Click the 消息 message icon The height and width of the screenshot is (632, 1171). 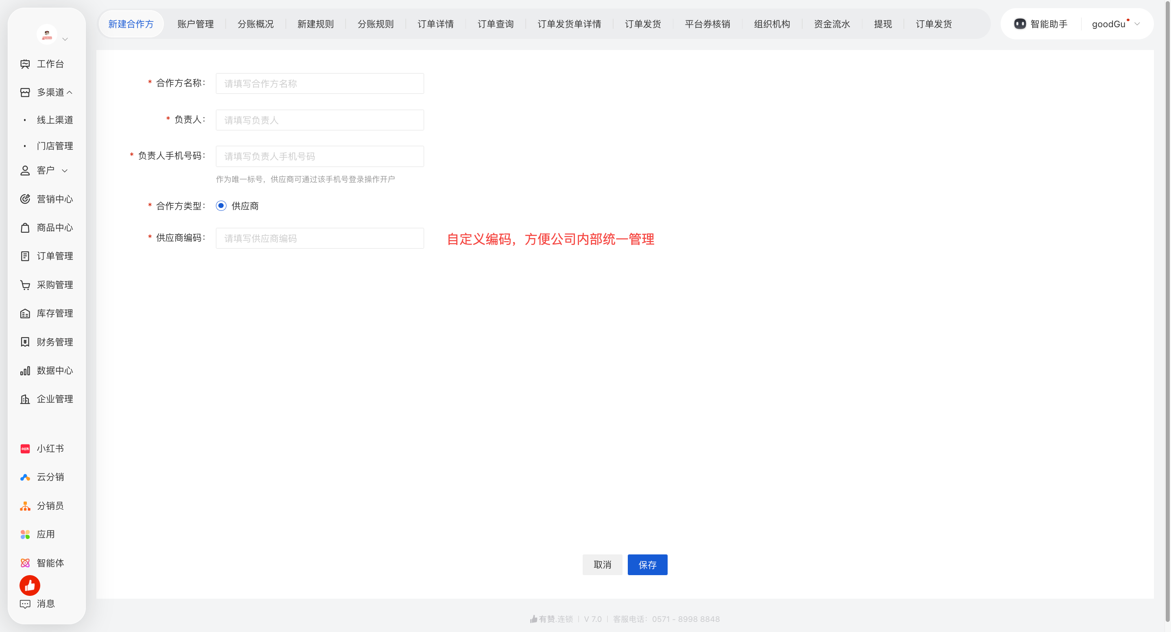coord(25,604)
